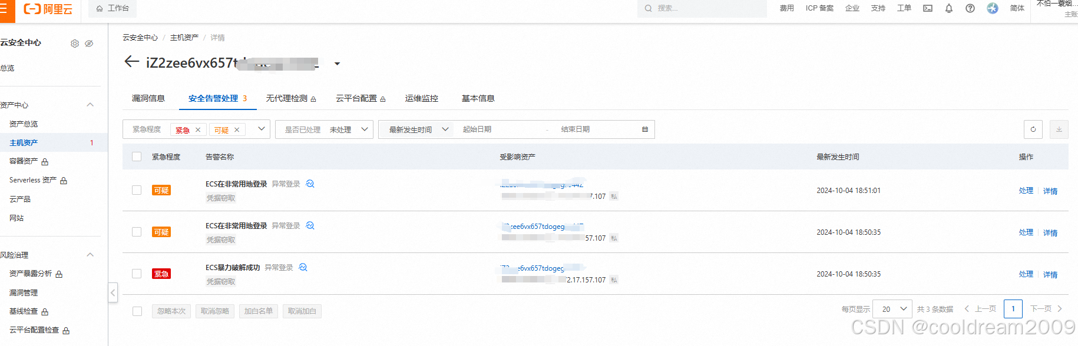This screenshot has height=346, width=1078.
Task: Open the 云平台配置 tab
Action: coord(361,98)
